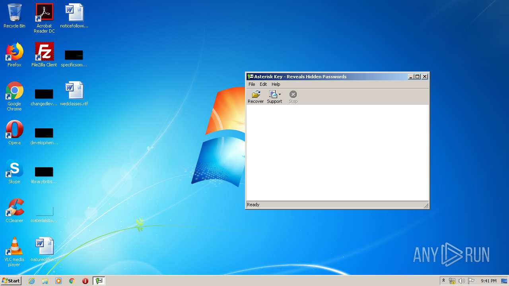Select the Firefox desktop shortcut
This screenshot has height=286, width=509.
pos(14,55)
